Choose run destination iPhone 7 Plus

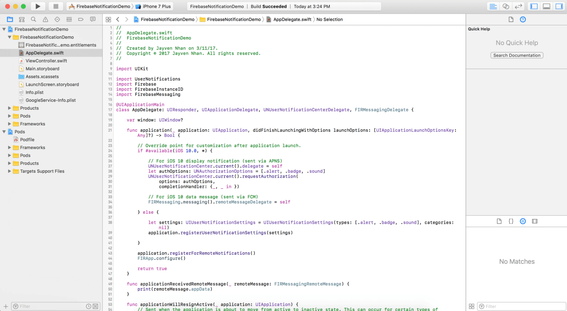153,6
